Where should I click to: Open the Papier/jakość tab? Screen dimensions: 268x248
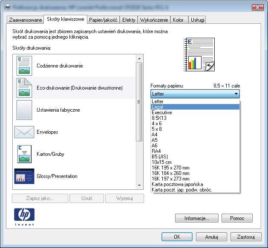(103, 20)
